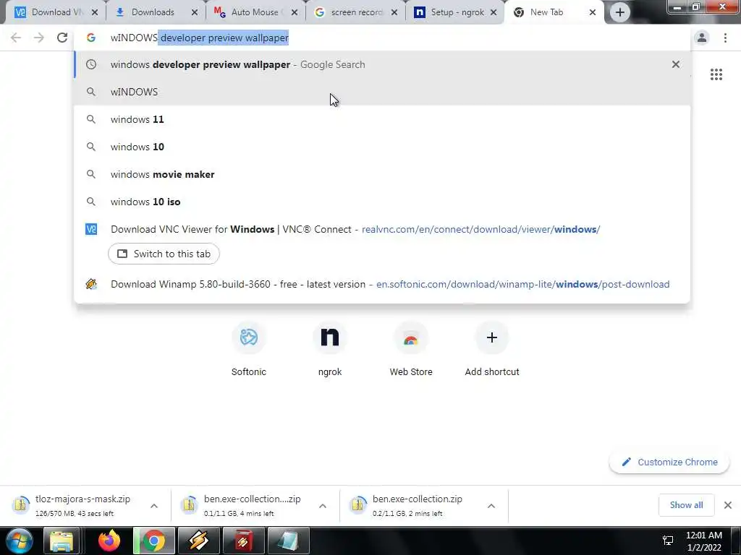Switch to the screen record Google tab
This screenshot has width=741, height=555.
pos(355,12)
